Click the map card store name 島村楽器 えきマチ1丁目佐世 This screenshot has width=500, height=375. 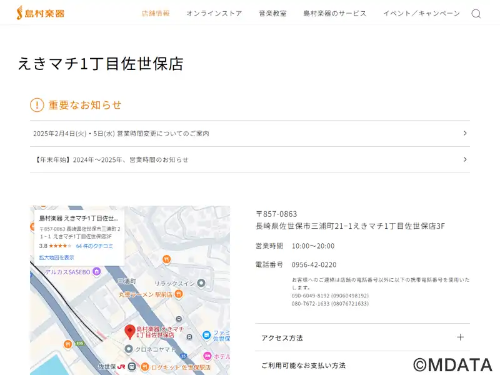point(79,218)
